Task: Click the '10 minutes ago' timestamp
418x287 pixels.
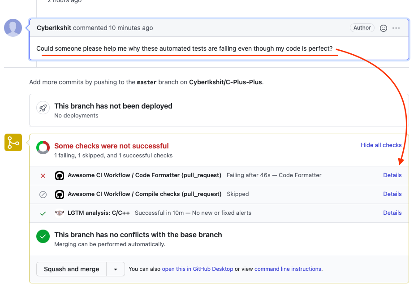Action: point(131,28)
